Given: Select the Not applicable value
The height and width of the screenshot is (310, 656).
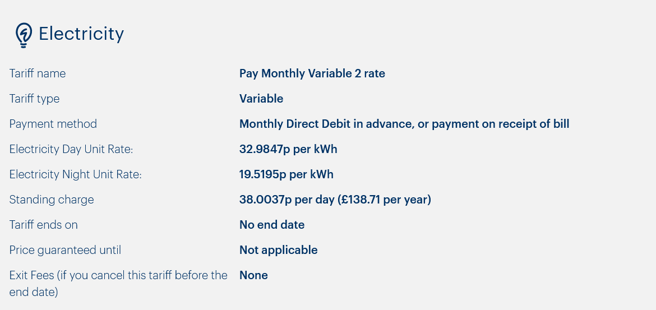Looking at the screenshot, I should (279, 250).
